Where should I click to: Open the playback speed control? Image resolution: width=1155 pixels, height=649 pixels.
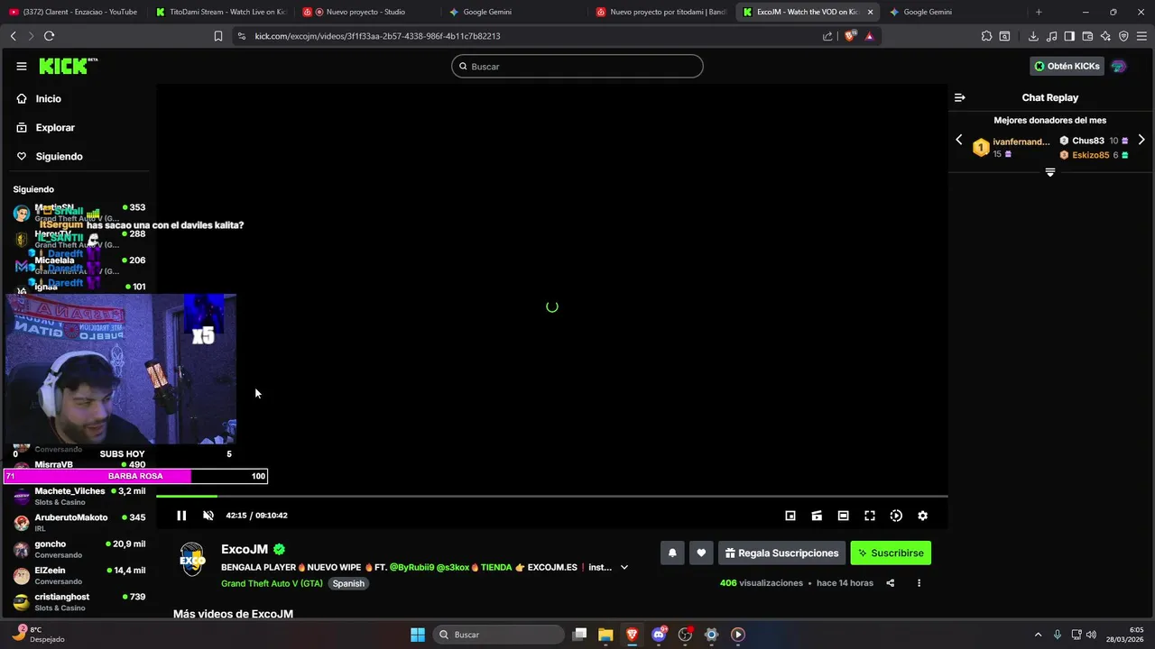click(x=896, y=516)
